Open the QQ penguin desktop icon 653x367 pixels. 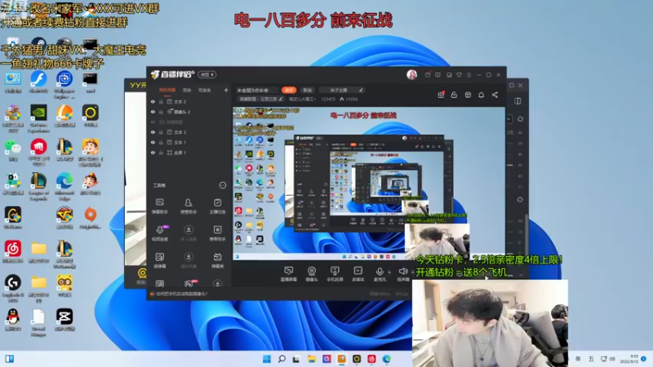tap(13, 321)
